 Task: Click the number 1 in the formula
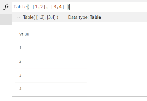[36, 7]
